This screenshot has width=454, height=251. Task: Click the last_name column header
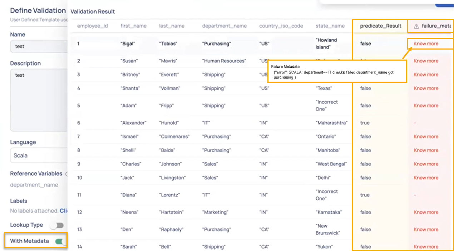click(x=172, y=26)
